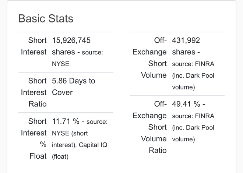Click the 5.86 Days to Cover value
This screenshot has width=243, height=173.
point(74,86)
